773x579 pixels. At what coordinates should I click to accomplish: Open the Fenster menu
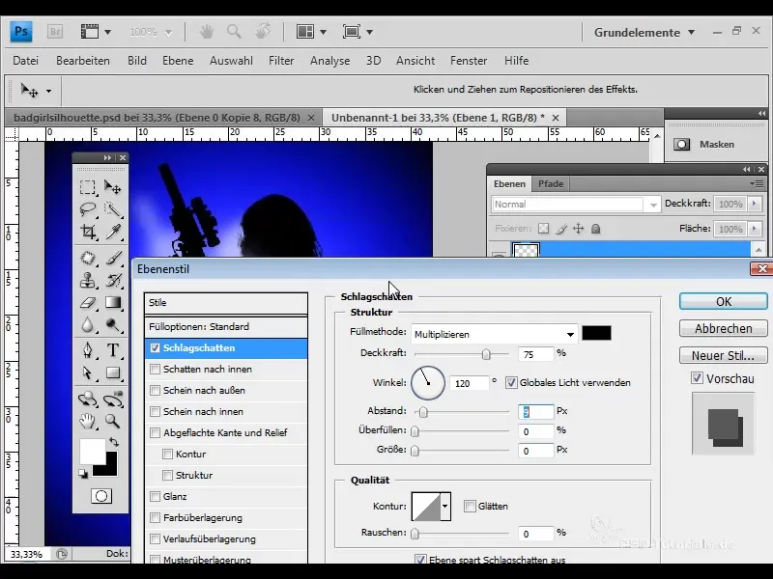[469, 61]
